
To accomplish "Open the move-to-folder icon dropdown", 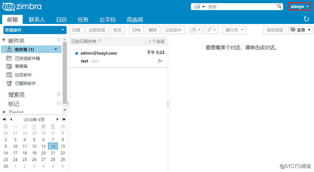I will click(196, 30).
